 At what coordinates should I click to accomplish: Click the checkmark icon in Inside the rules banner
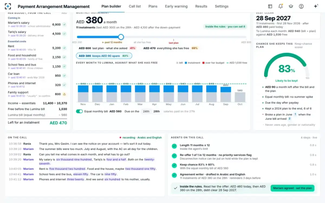coord(175,188)
